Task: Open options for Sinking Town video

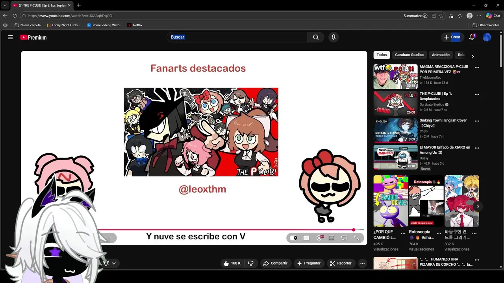Action: 477,121
